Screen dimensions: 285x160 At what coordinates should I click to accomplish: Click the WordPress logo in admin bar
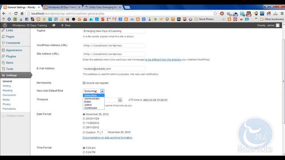tap(5, 25)
